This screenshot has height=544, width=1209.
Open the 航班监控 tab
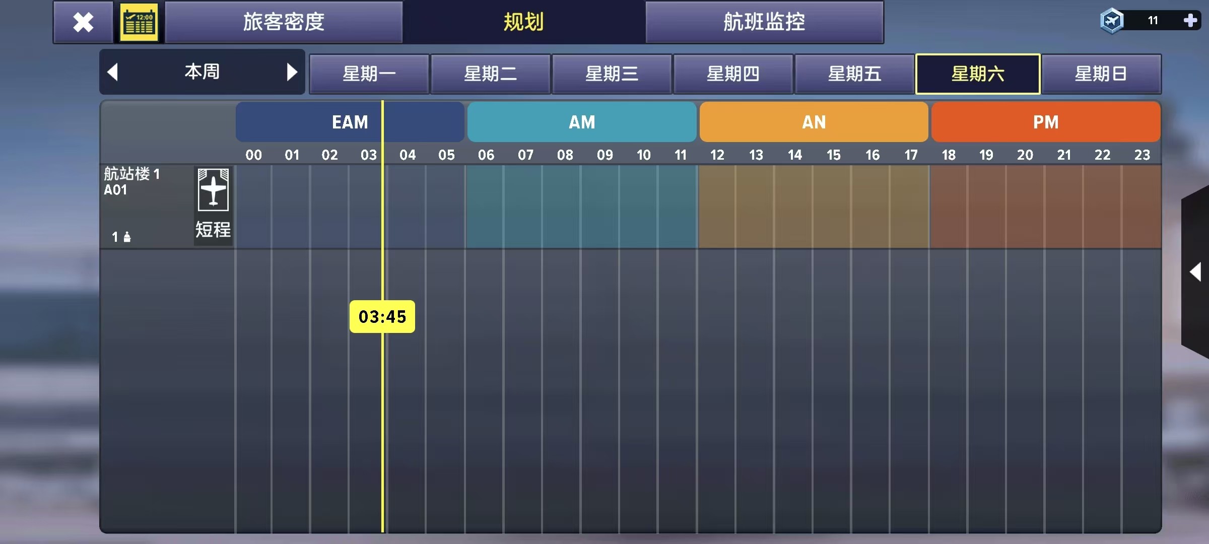(764, 22)
